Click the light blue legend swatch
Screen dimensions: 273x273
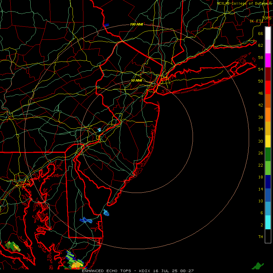tap(268, 209)
